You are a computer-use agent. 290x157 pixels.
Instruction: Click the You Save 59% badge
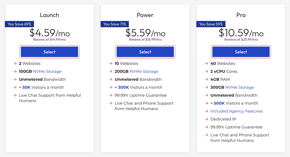(211, 24)
